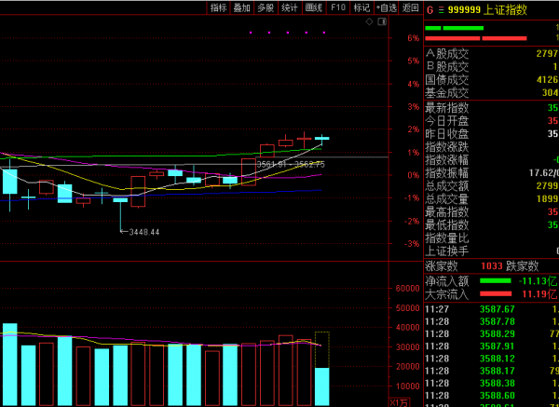Select the last cyan candlestick on chart
Screen dimensions: 559x407
(x=321, y=138)
